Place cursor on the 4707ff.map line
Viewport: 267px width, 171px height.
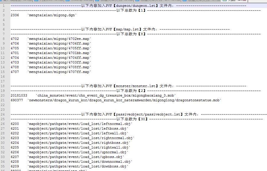(x=59, y=72)
